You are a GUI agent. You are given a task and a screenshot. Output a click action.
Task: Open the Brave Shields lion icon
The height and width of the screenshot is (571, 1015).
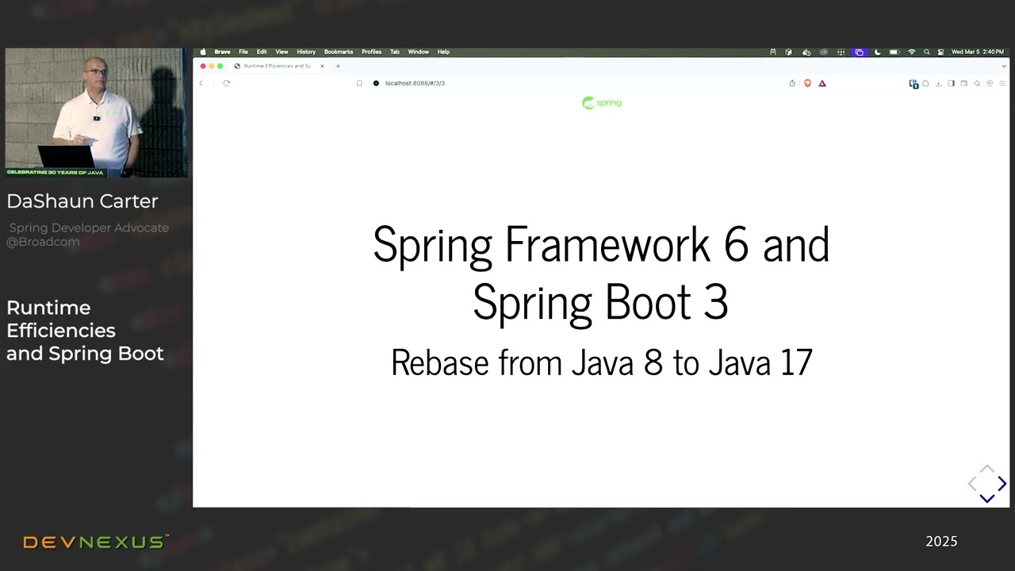tap(807, 83)
